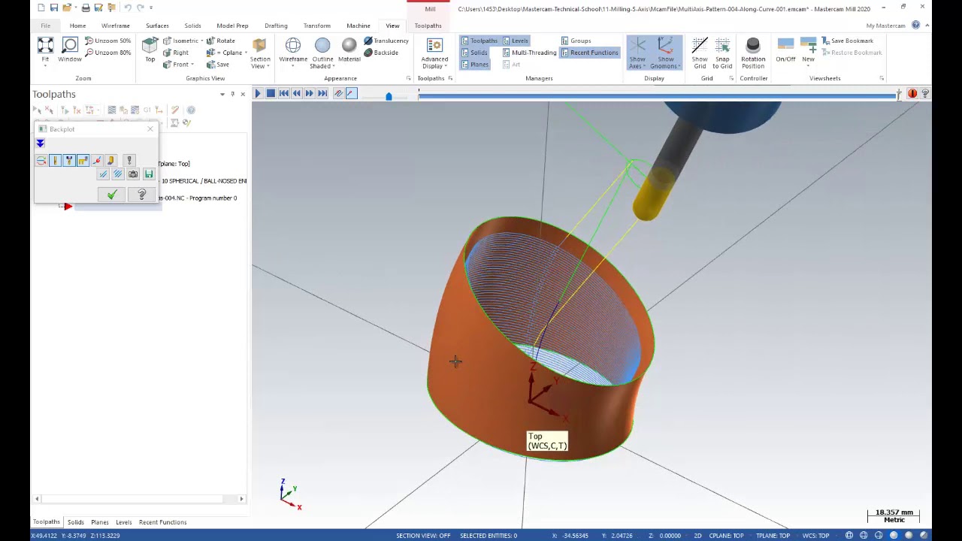Open Backplot options (exclamation icon)
962x541 pixels.
tap(129, 160)
